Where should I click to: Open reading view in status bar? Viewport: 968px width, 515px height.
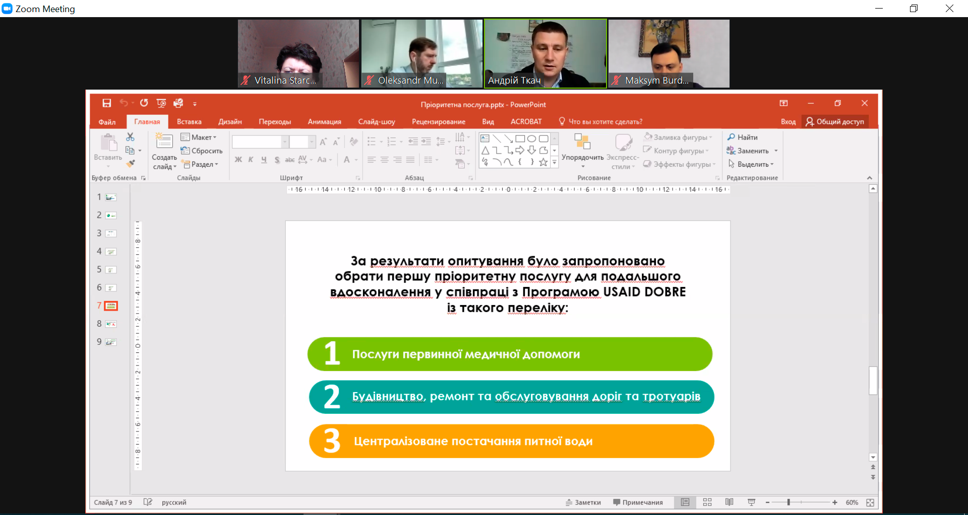tap(729, 502)
